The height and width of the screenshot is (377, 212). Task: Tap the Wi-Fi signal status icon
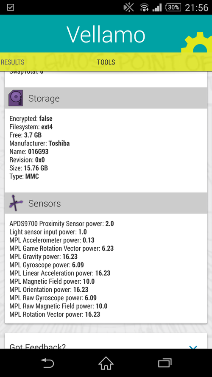point(144,8)
